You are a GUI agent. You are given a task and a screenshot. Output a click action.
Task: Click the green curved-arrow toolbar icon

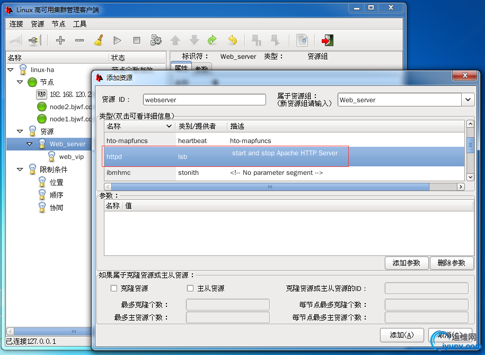click(213, 40)
